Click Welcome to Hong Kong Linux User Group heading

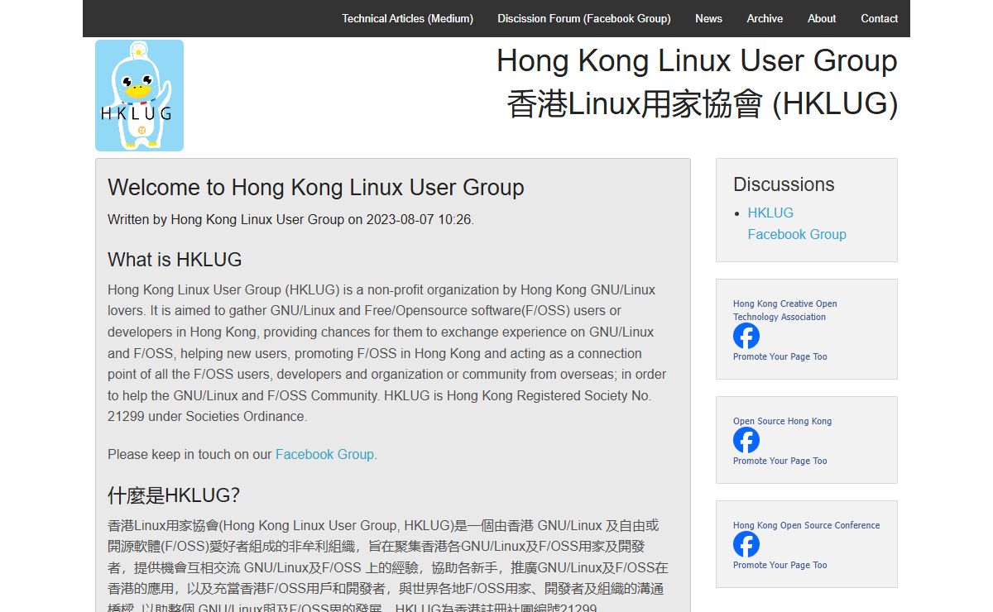316,187
